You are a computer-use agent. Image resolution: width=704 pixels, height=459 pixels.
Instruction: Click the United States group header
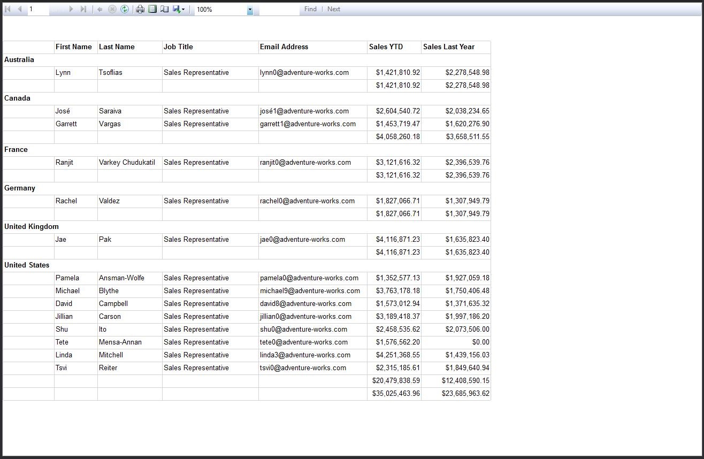[x=27, y=265]
